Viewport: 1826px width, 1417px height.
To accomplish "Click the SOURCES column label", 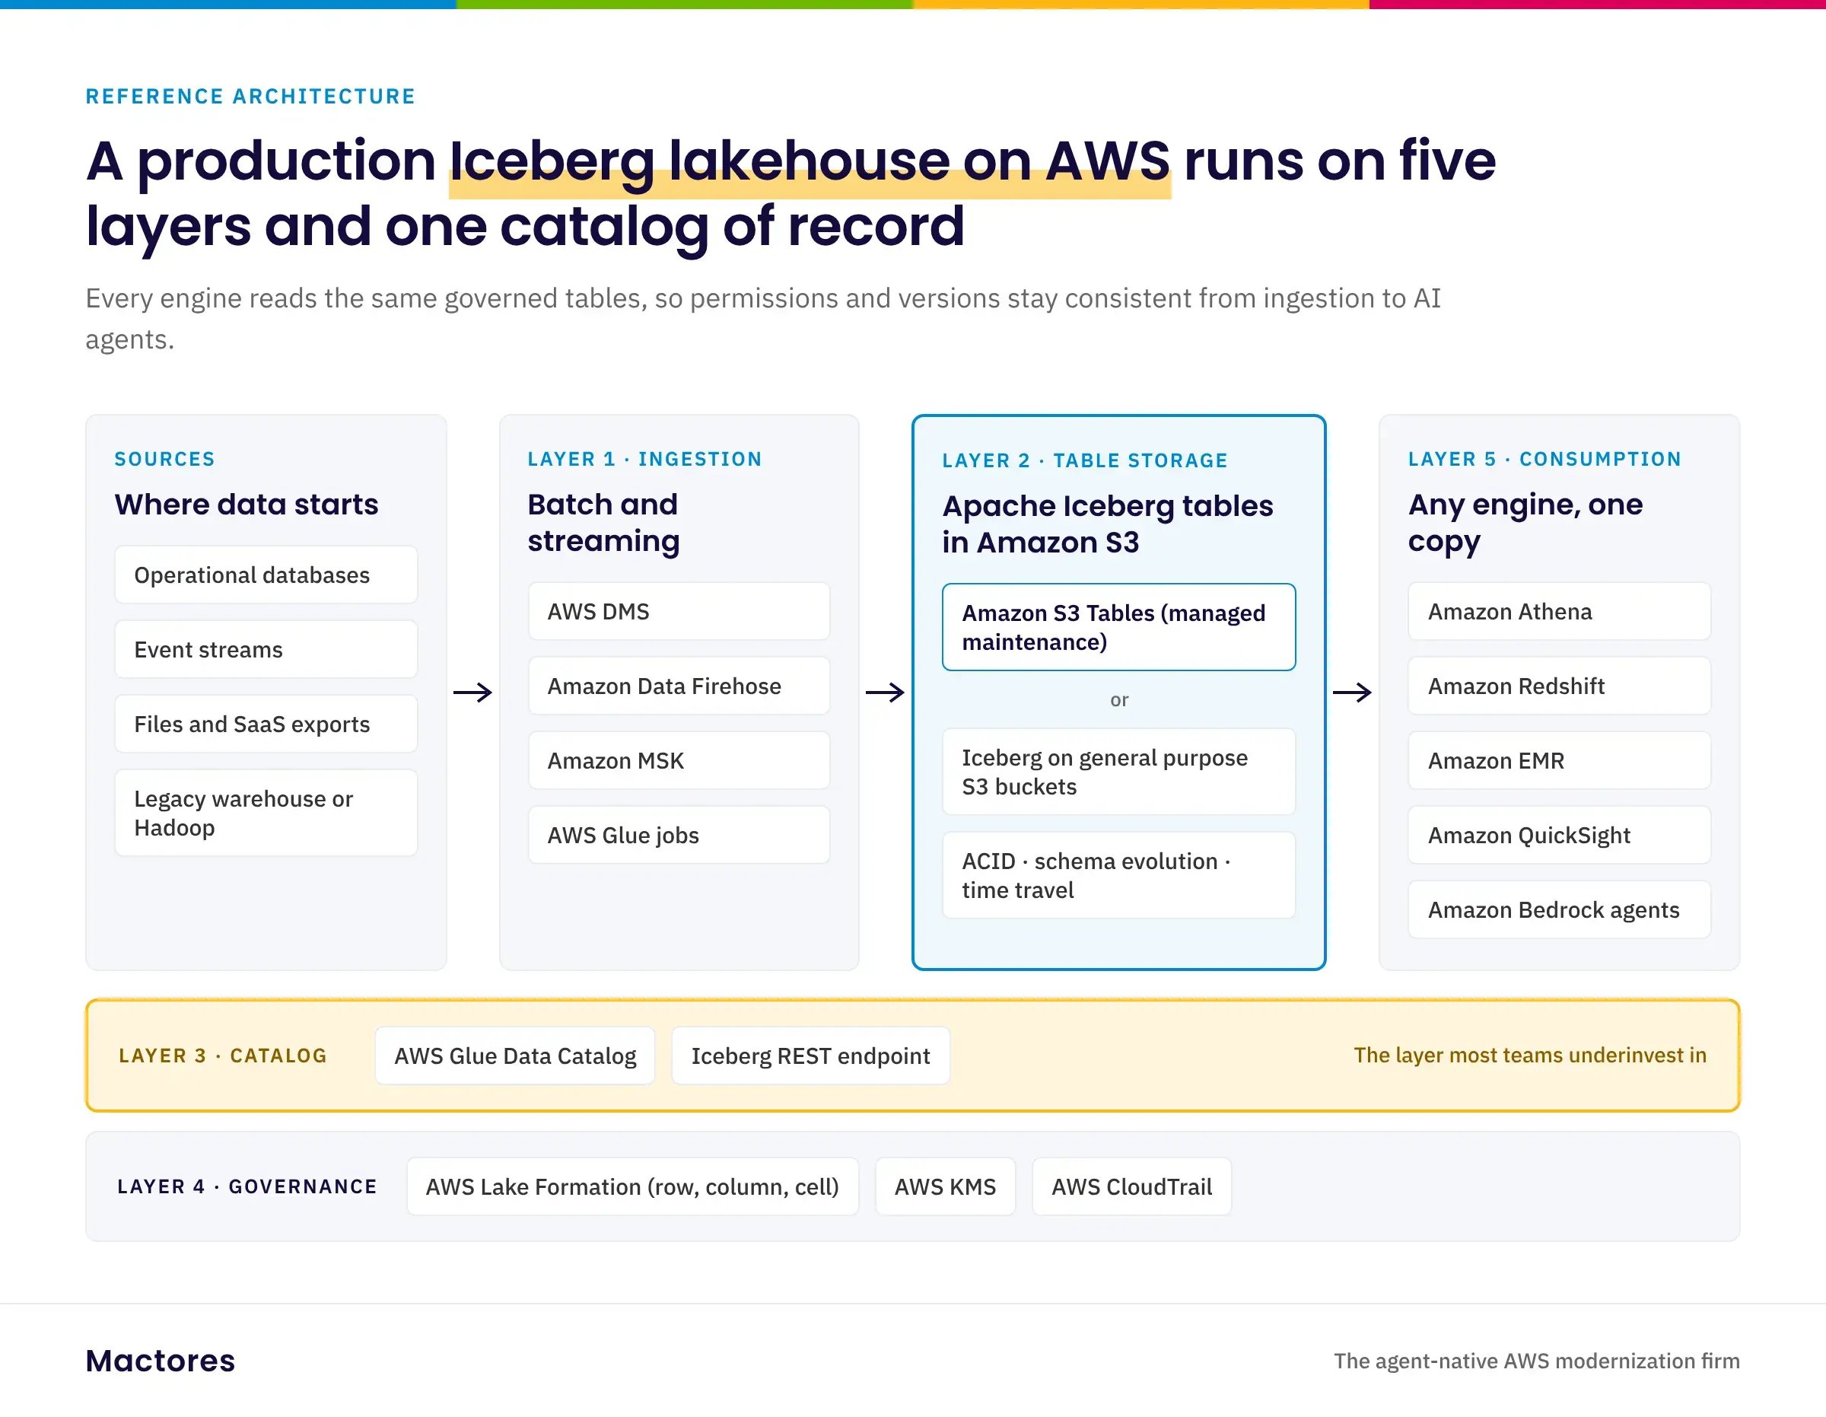I will (x=164, y=458).
